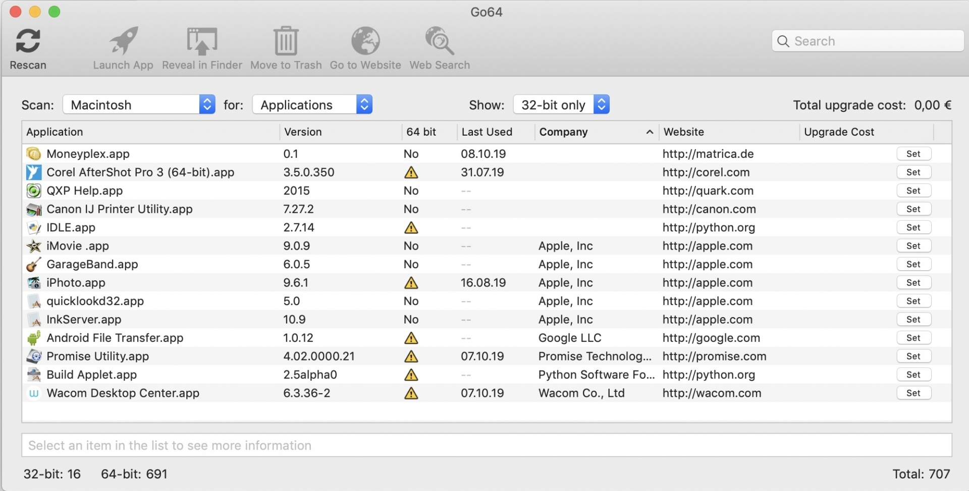Click the GarageBand guitar icon

(x=34, y=264)
